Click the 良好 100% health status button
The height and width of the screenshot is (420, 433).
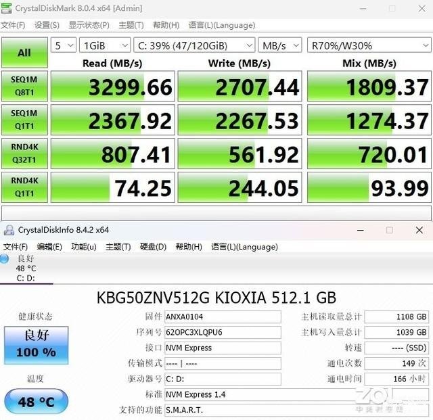click(x=37, y=344)
